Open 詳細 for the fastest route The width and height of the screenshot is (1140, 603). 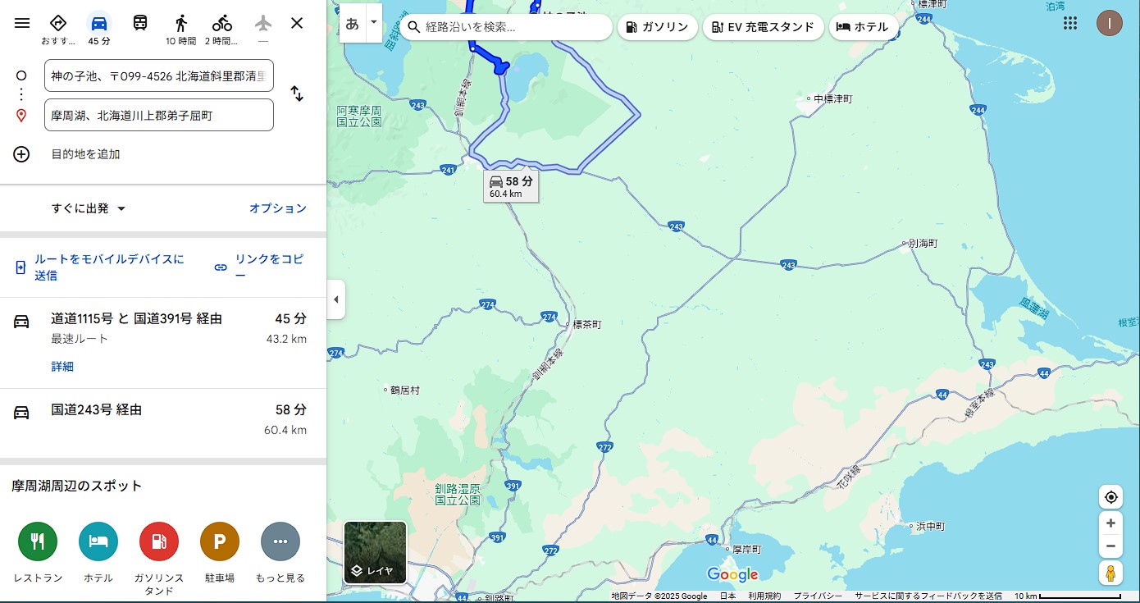pyautogui.click(x=62, y=367)
